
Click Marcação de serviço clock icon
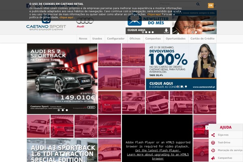tap(213, 150)
